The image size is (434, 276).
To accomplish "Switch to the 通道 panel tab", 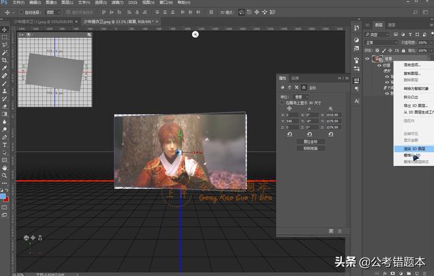I will 391,25.
